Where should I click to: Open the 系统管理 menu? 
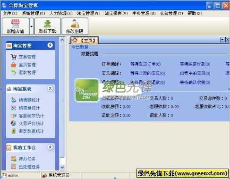(34, 13)
